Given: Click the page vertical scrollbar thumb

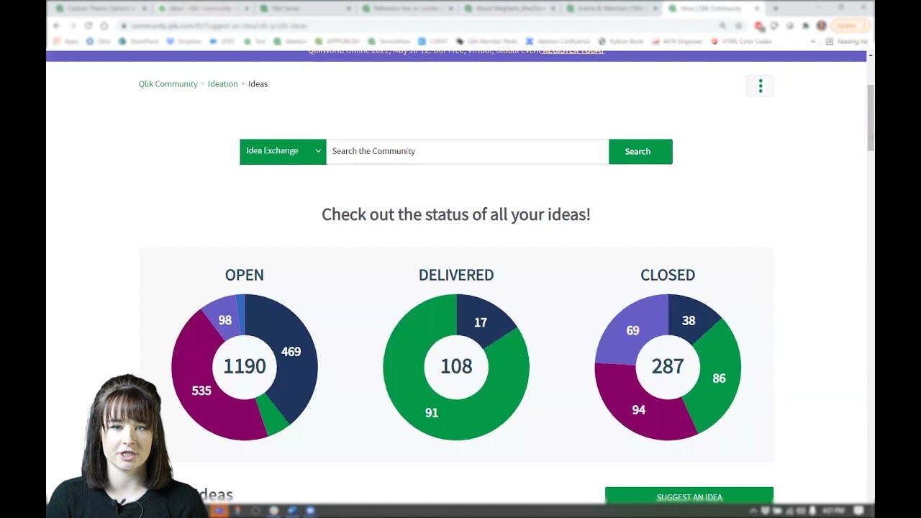Looking at the screenshot, I should tap(871, 117).
